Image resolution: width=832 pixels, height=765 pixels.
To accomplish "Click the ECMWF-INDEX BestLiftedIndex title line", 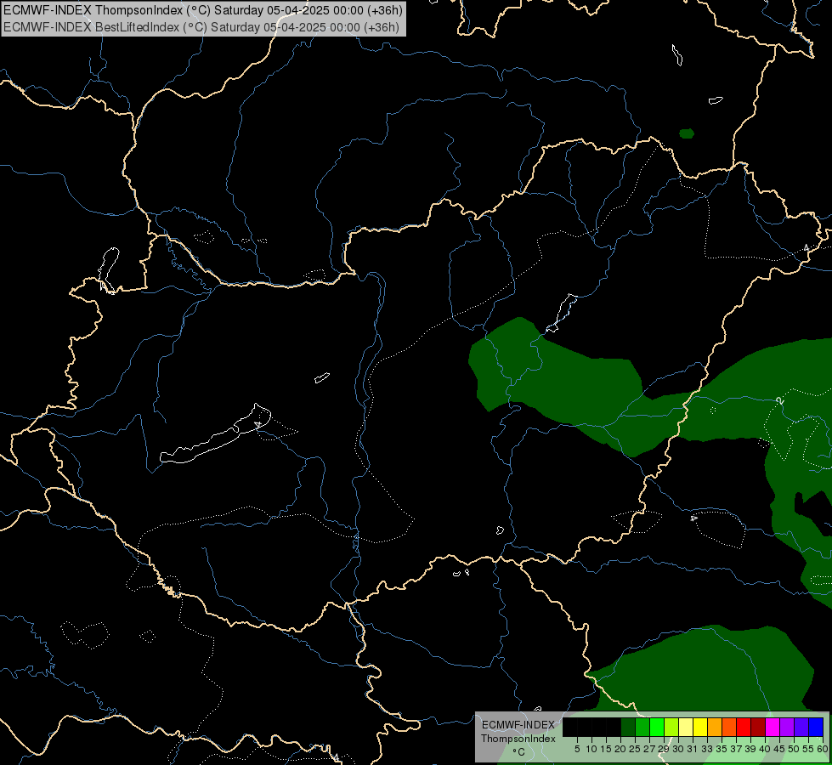I will 201,27.
